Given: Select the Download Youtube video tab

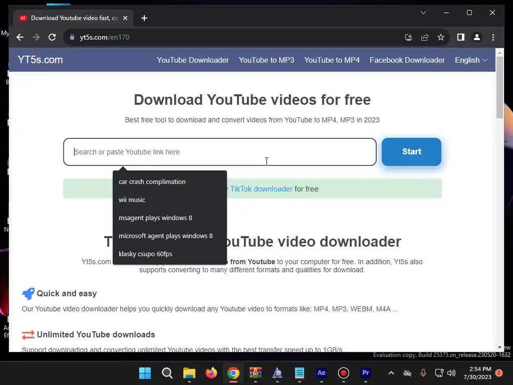Looking at the screenshot, I should [x=73, y=18].
